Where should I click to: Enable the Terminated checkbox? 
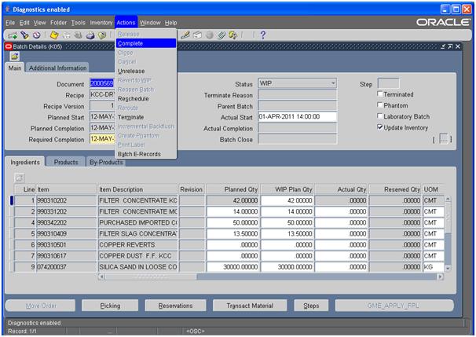pos(380,94)
